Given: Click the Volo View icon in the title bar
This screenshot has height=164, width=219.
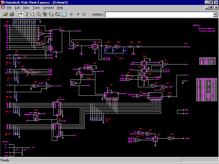Looking at the screenshot, I should tap(3, 2).
